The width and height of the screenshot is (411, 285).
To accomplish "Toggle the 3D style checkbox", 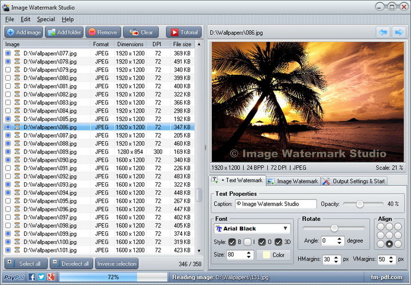I will pos(279,242).
